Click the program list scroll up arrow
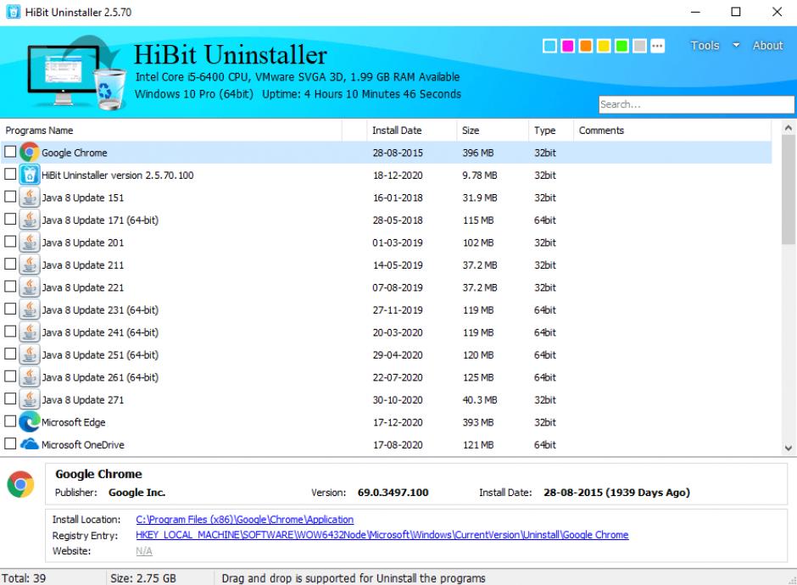This screenshot has height=585, width=797. click(788, 127)
